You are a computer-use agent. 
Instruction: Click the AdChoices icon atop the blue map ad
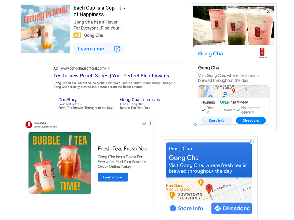tap(252, 142)
